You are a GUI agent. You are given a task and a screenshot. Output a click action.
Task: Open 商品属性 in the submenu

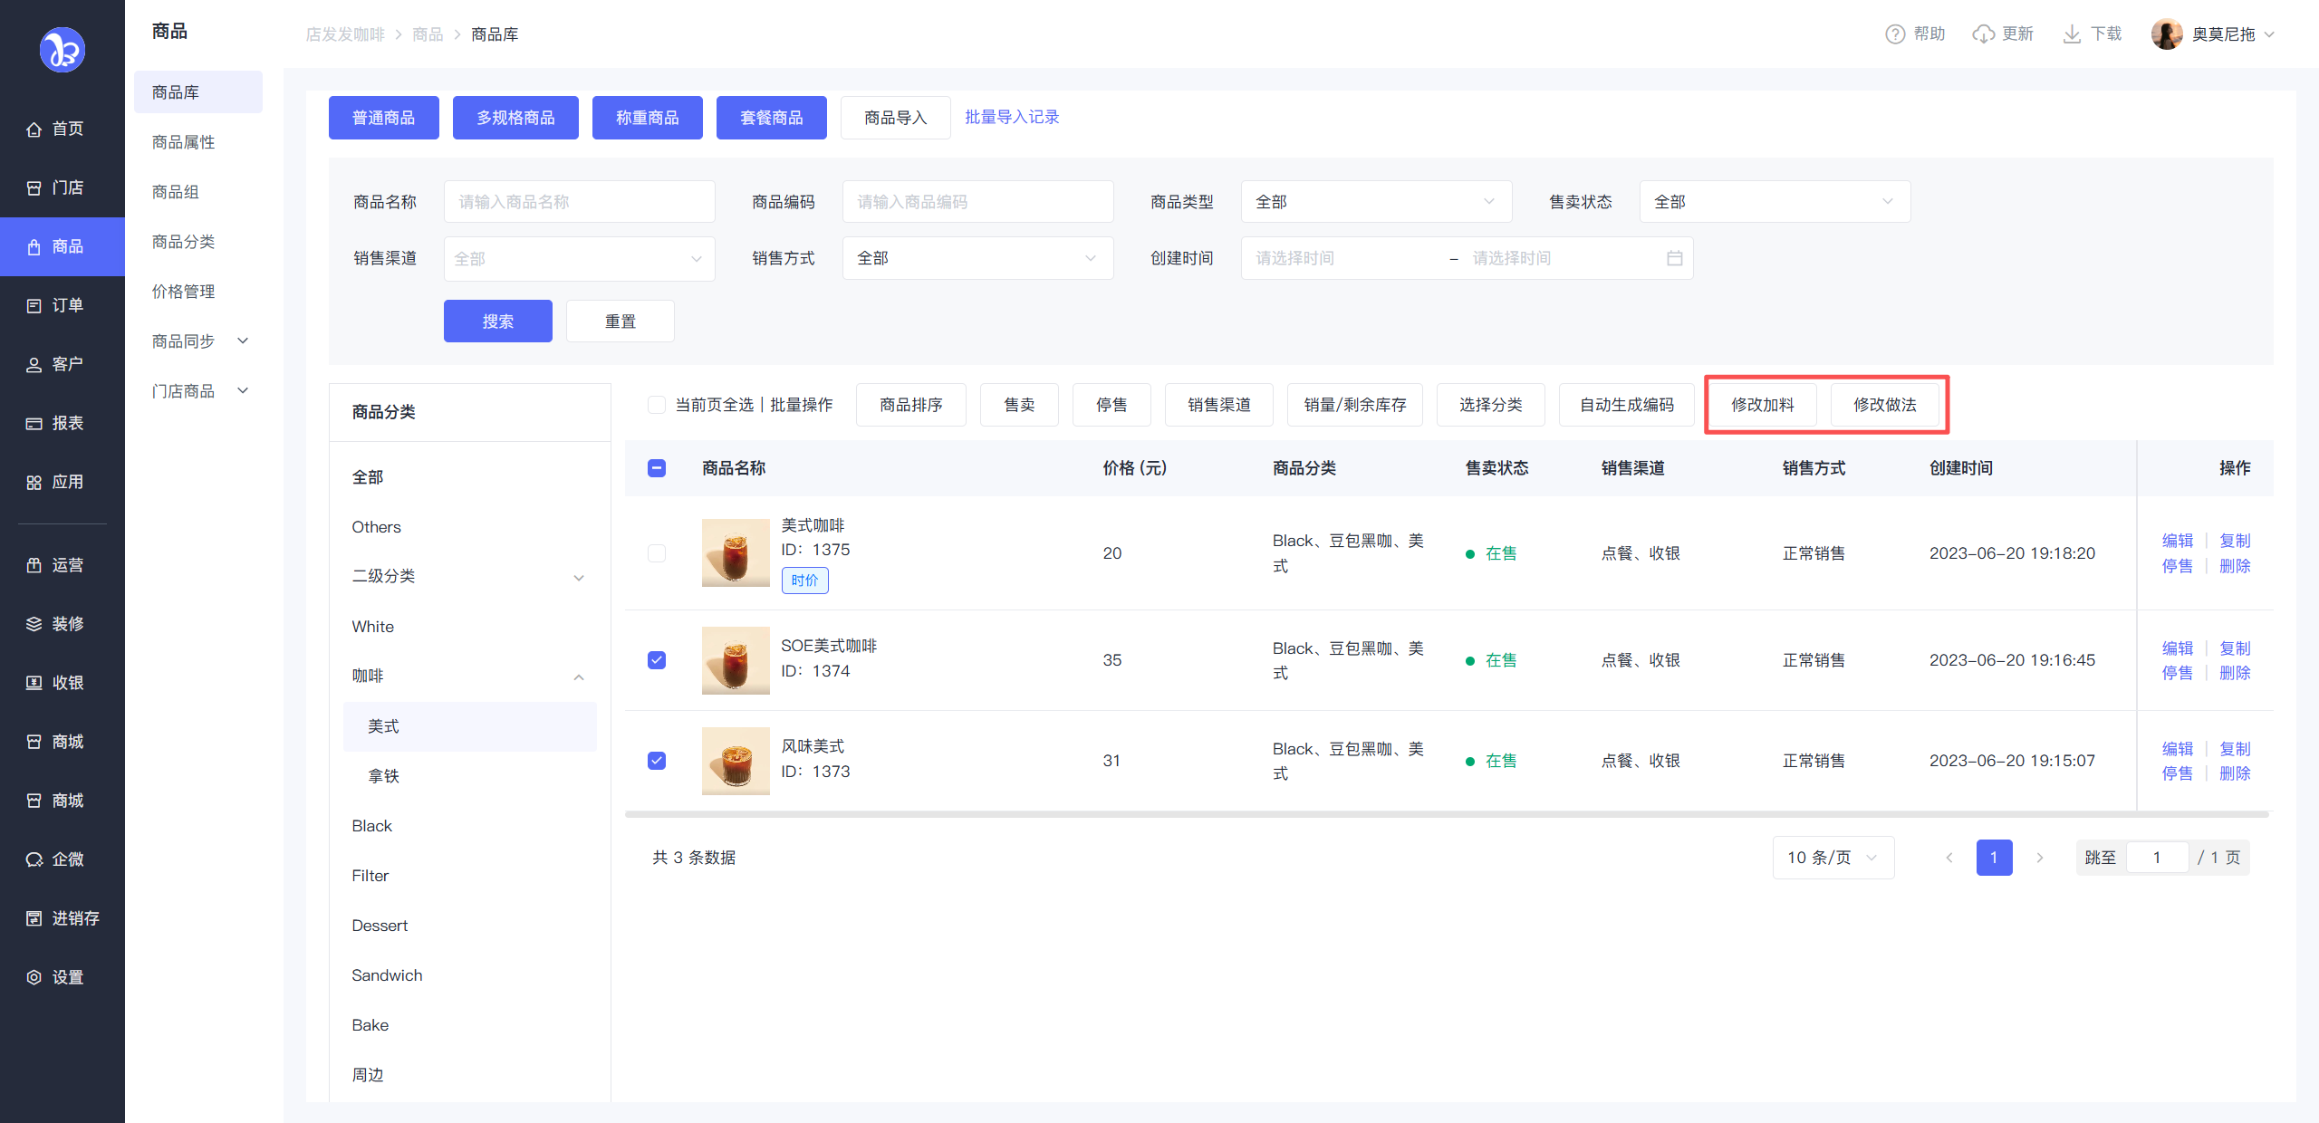coord(184,142)
